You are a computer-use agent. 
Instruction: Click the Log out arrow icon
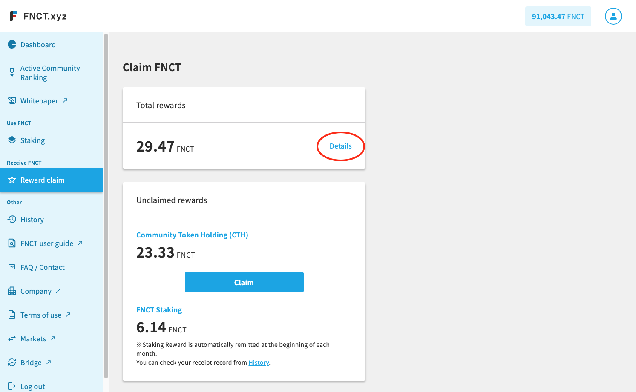coord(12,386)
